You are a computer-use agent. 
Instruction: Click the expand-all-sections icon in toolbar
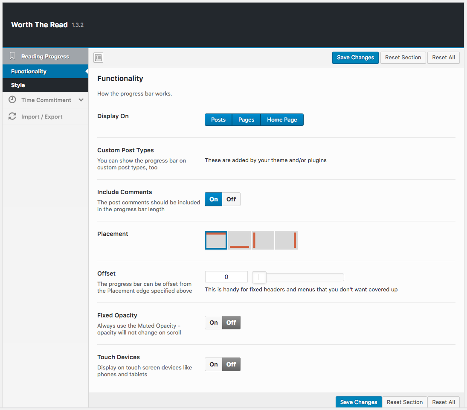(98, 58)
